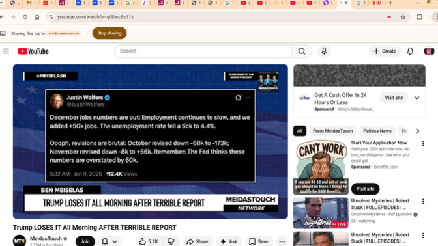This screenshot has width=438, height=246.
Task: Select the All filter chip
Action: coord(300,131)
